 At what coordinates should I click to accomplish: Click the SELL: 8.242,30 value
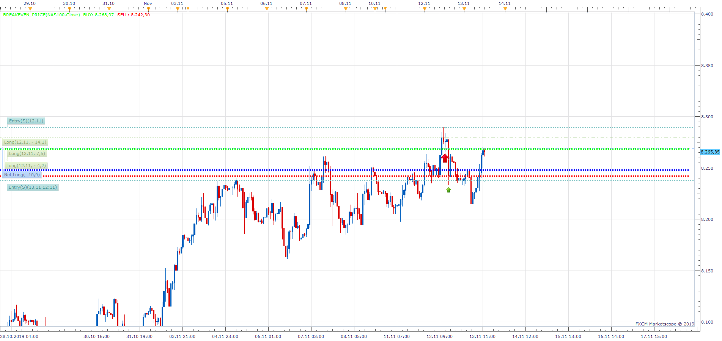coord(133,15)
